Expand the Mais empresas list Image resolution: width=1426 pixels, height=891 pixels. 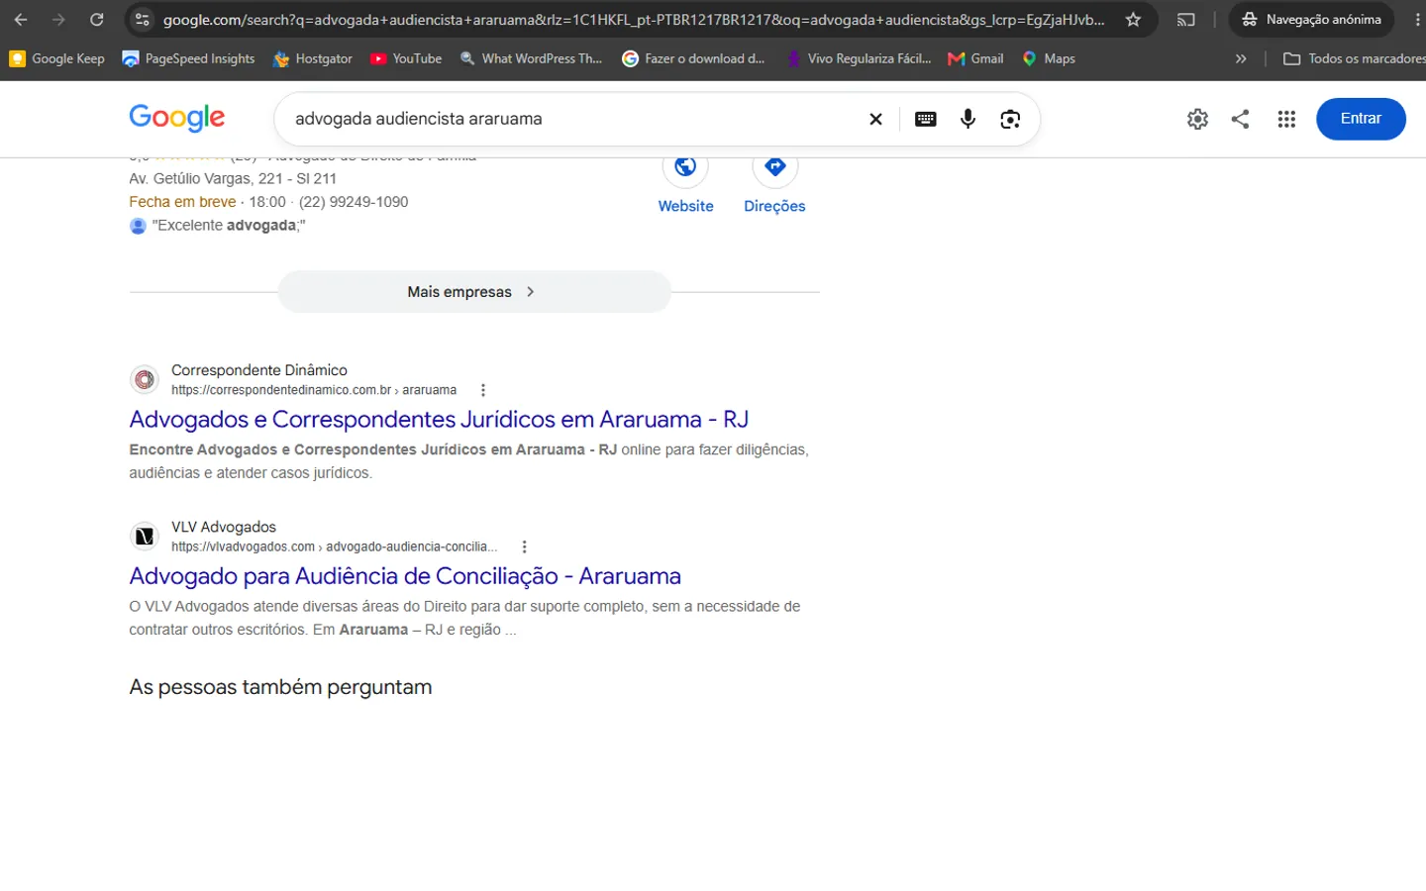(x=474, y=292)
